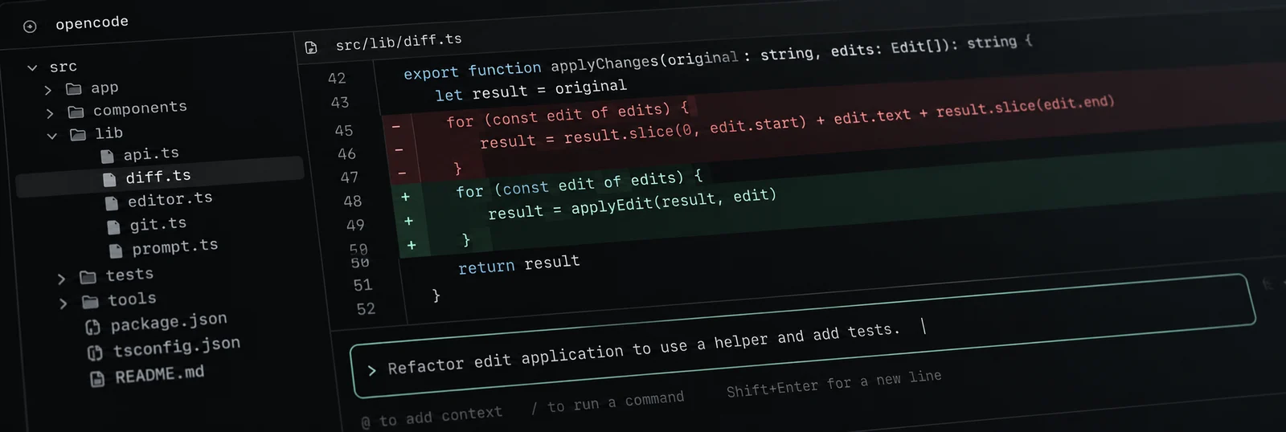Click the tsconfig.json braces icon
The image size is (1286, 432).
tap(95, 353)
